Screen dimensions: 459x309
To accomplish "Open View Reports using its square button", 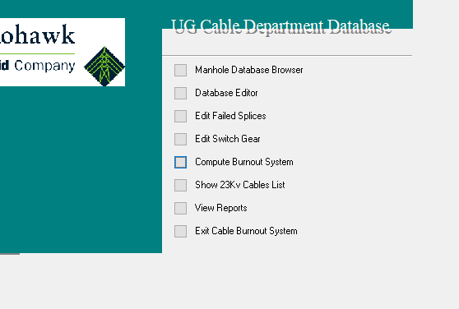I will coord(180,208).
